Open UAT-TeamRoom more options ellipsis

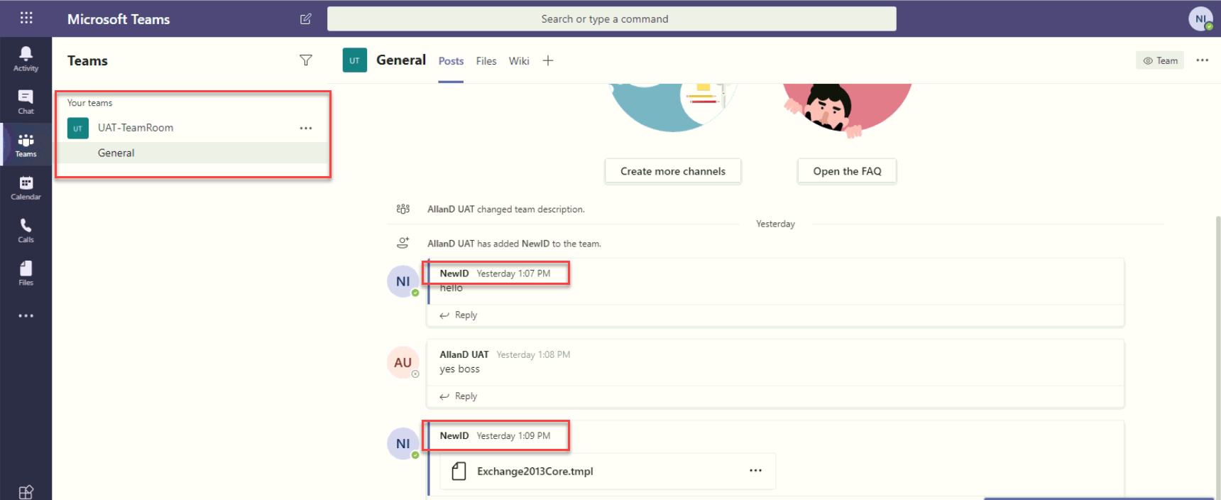tap(306, 129)
